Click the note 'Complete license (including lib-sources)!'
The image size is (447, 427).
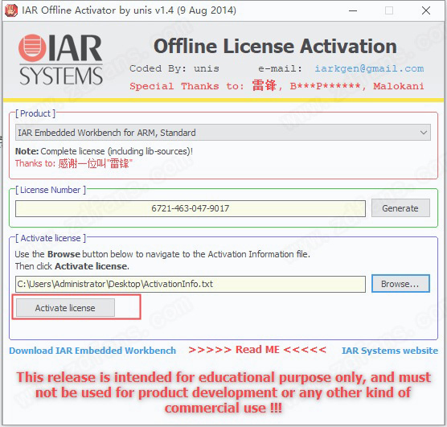(117, 151)
